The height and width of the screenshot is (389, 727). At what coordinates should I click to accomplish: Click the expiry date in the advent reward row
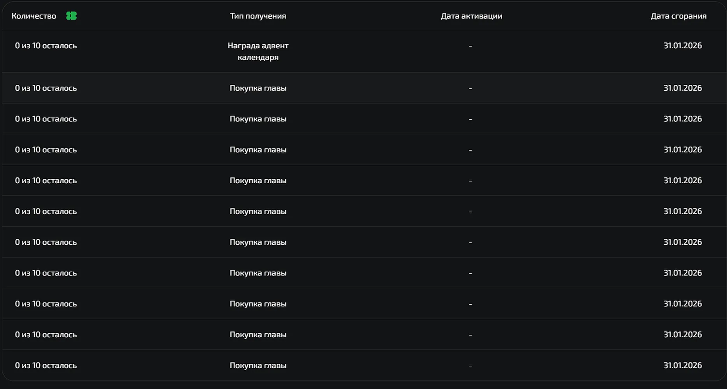pos(683,46)
